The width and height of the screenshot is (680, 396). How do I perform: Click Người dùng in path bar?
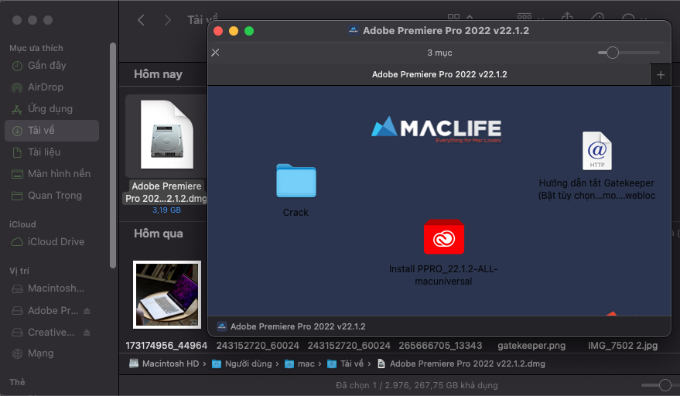click(241, 364)
